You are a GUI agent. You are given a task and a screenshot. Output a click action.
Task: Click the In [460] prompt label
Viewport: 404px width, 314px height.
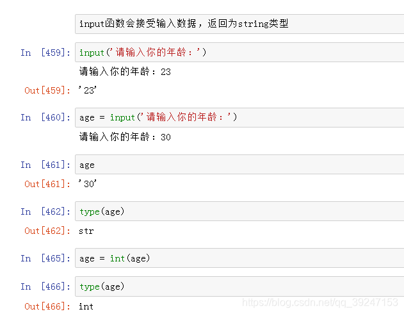[45, 117]
